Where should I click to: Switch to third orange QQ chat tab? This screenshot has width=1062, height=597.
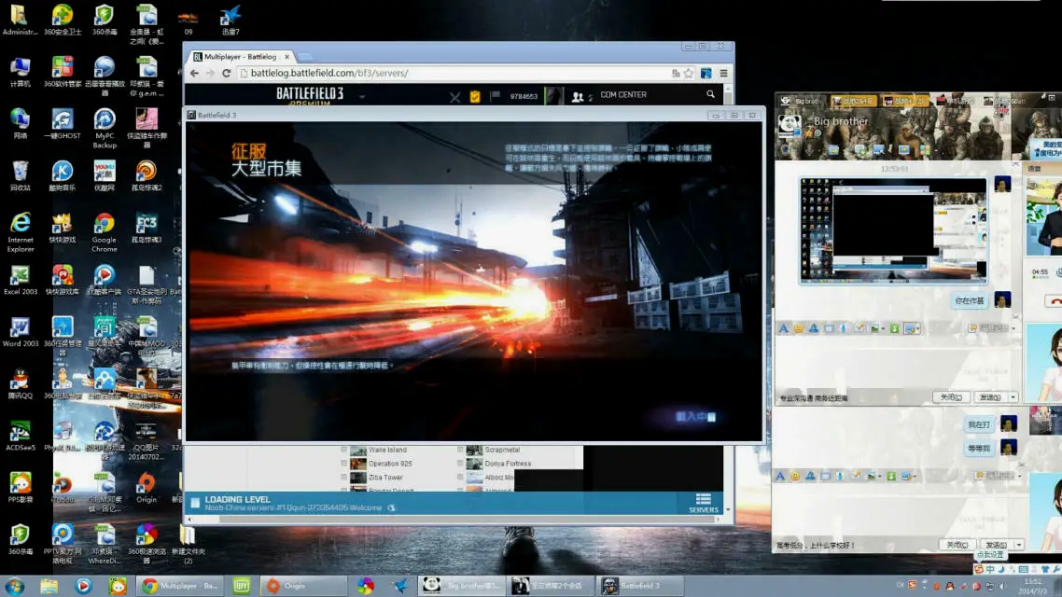[905, 101]
